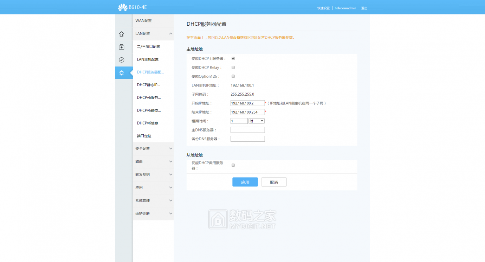
Task: Click the 备份DNS服务器 input field
Action: 247,139
